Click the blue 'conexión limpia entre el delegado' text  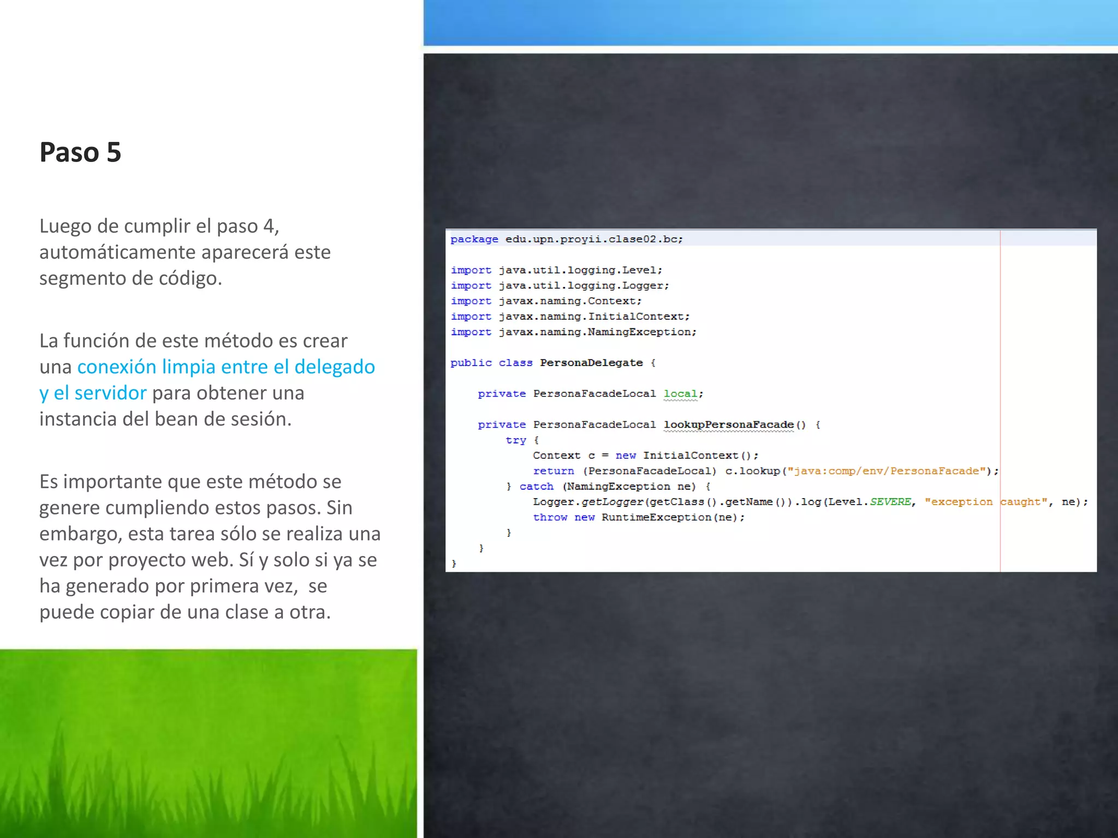[x=226, y=367]
